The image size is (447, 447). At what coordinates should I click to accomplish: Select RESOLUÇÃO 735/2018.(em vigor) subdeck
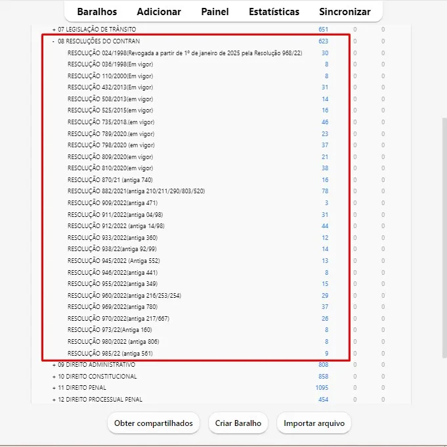click(111, 122)
